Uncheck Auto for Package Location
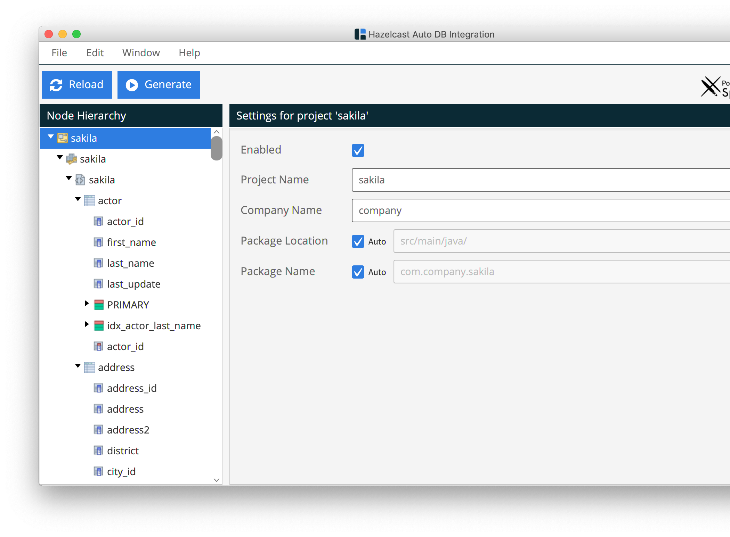 coord(358,241)
